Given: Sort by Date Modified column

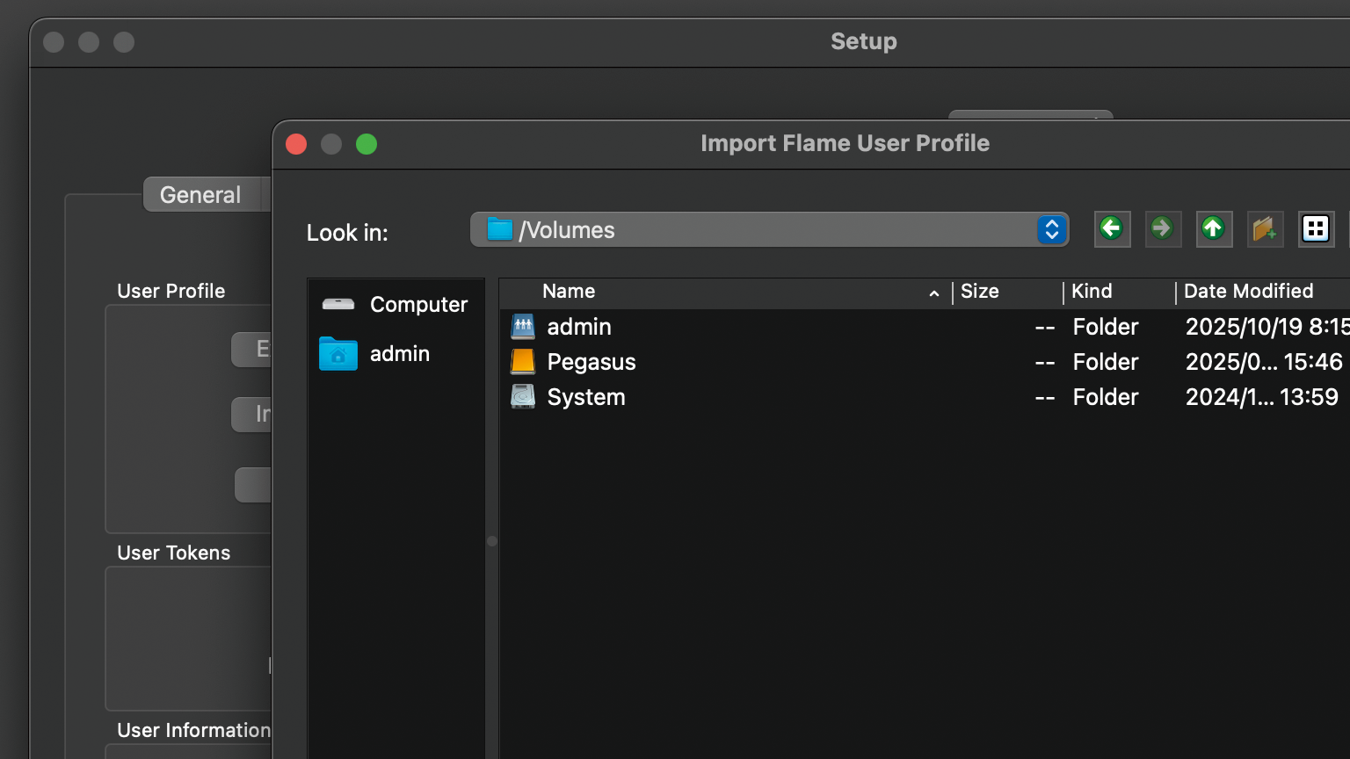Looking at the screenshot, I should click(x=1248, y=292).
